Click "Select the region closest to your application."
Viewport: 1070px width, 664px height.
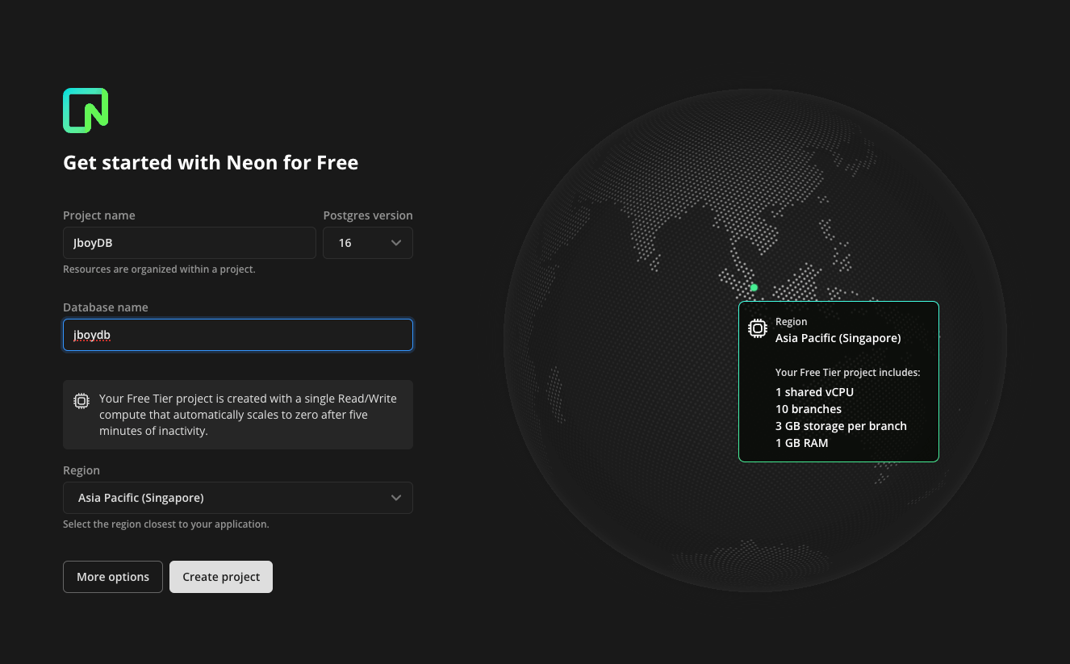(x=166, y=524)
